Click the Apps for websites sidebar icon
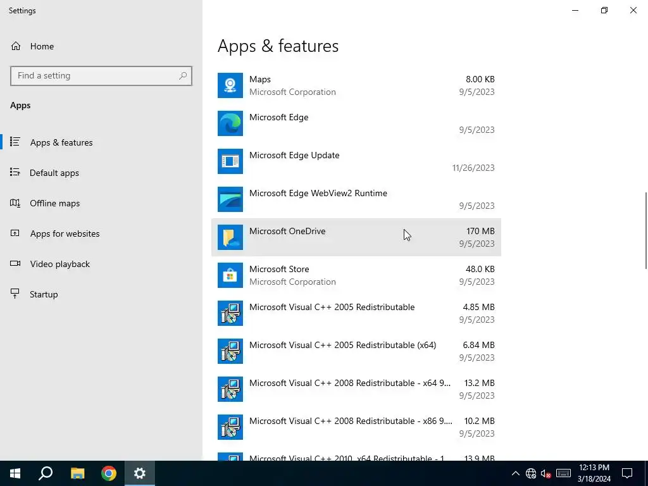Image resolution: width=648 pixels, height=486 pixels. point(15,233)
